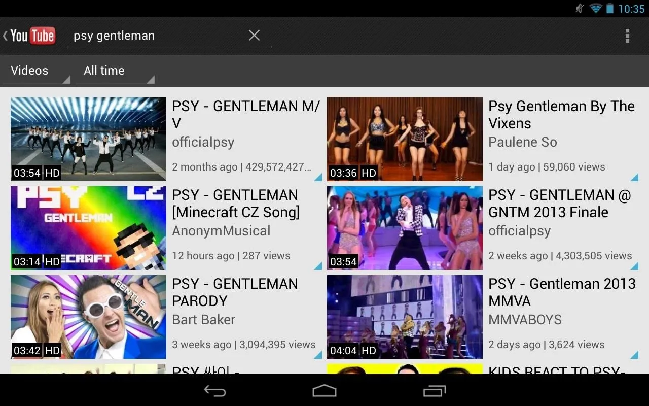This screenshot has width=649, height=406.
Task: Tap the 04:04 HD badge on MMVA thumbnail
Action: [353, 351]
